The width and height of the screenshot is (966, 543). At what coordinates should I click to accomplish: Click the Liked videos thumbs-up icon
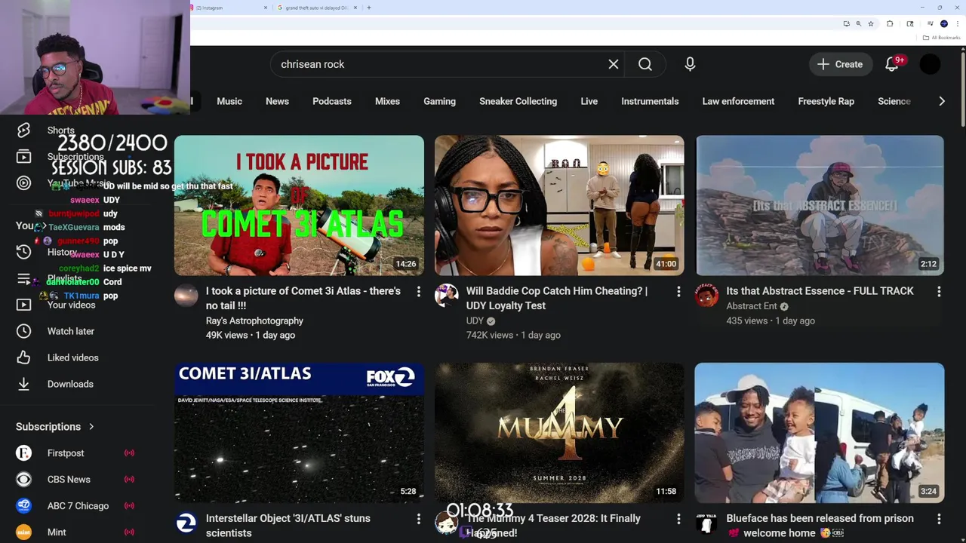(x=24, y=357)
